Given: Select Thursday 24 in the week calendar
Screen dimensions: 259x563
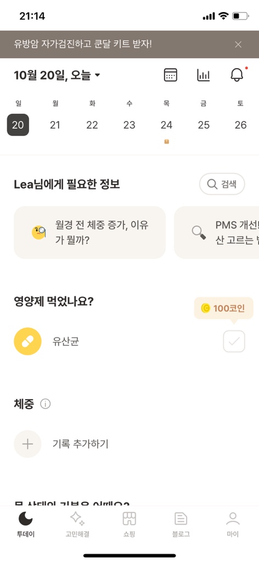Looking at the screenshot, I should 166,125.
